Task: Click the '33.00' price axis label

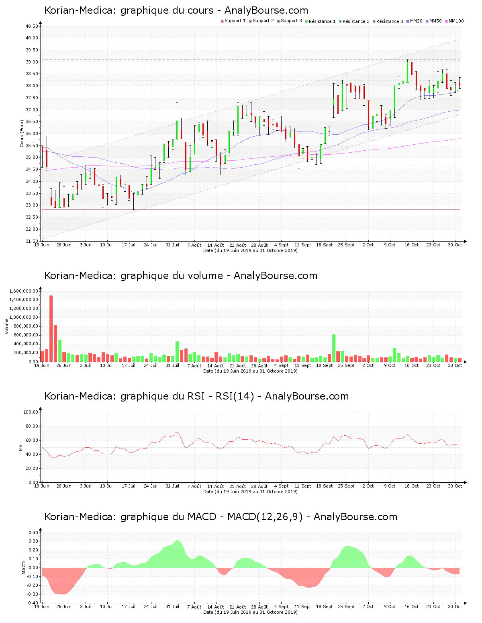Action: (x=32, y=205)
